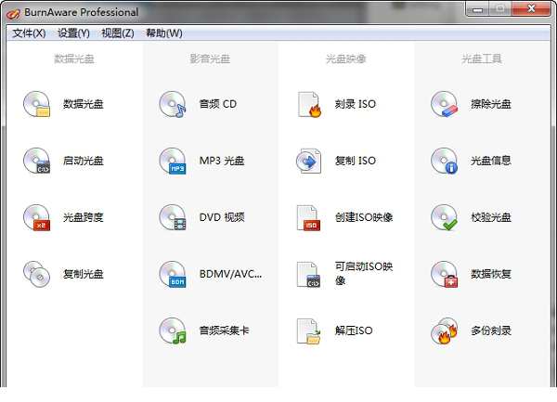
Task: Launch 数据光盘 by its text label
Action: (x=84, y=104)
